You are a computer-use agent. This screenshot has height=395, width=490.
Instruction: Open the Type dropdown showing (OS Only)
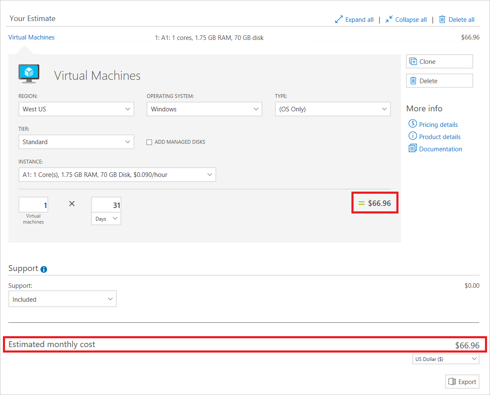(333, 109)
